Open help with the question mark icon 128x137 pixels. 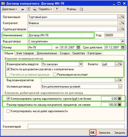tap(57, 9)
